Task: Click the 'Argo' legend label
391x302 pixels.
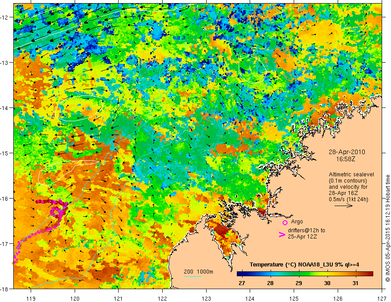Action: (297, 222)
